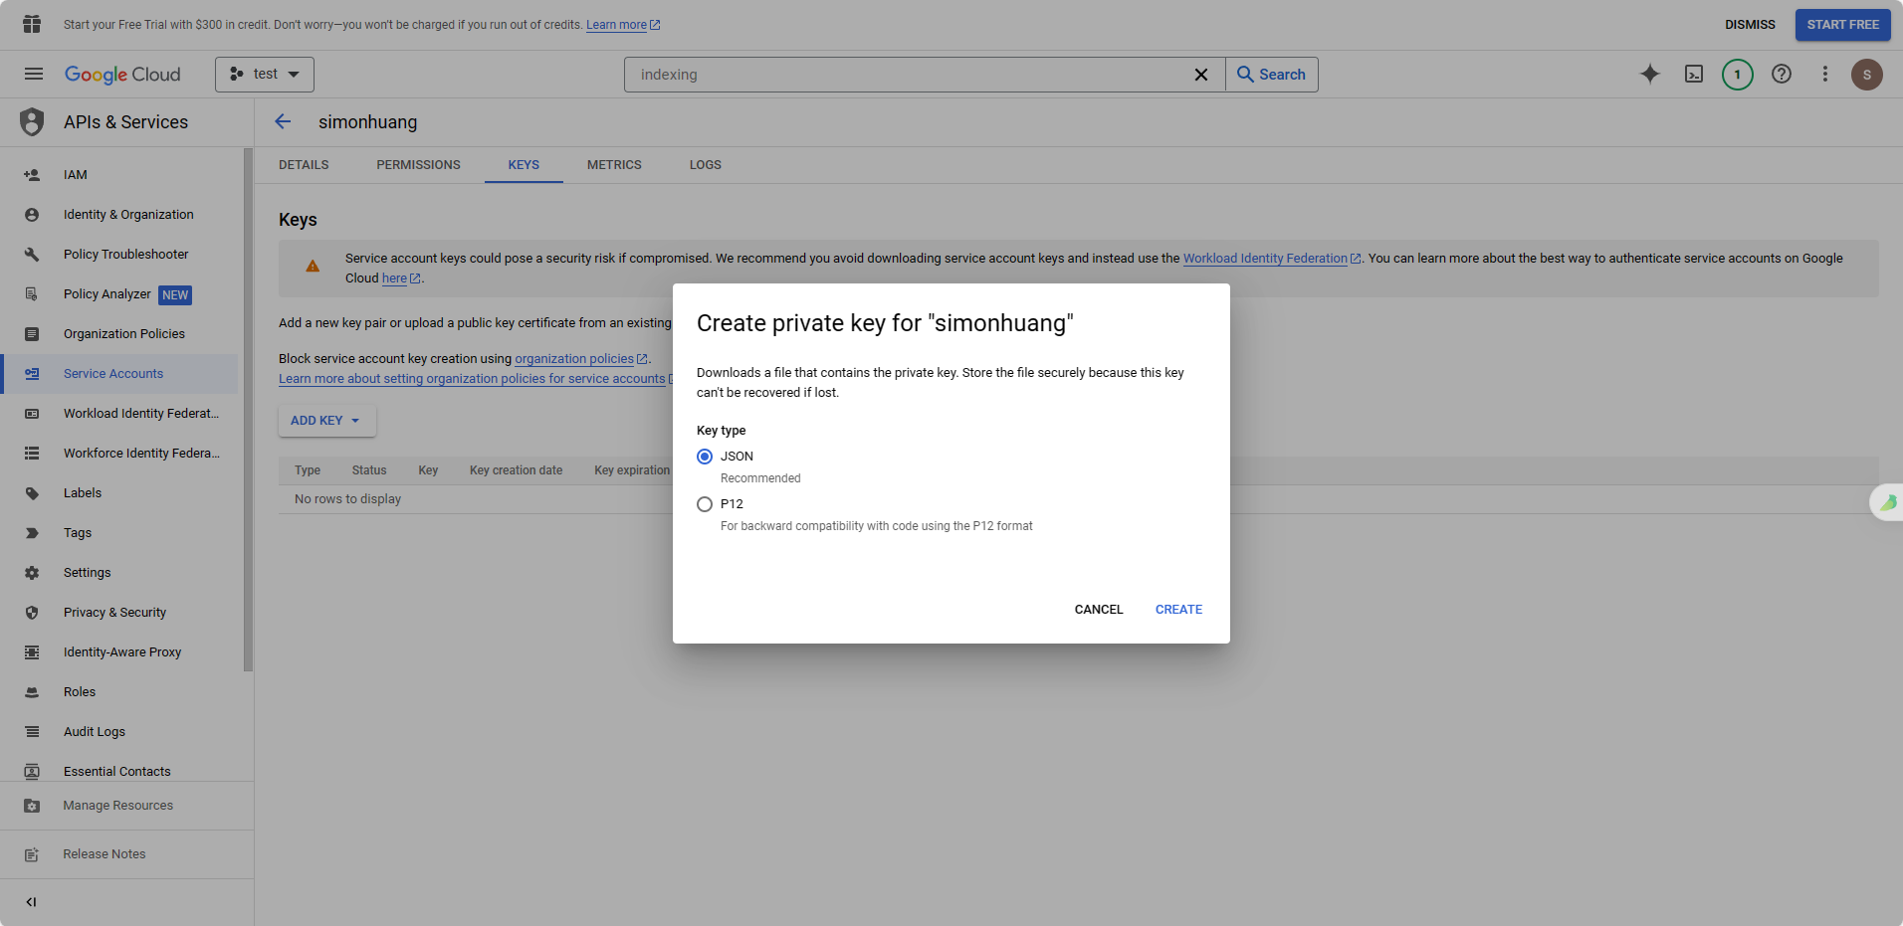Click the Type column header
This screenshot has height=926, width=1903.
click(308, 470)
